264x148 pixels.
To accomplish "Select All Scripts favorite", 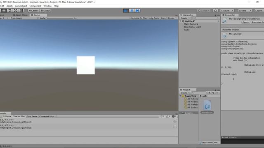I will click(x=191, y=107).
